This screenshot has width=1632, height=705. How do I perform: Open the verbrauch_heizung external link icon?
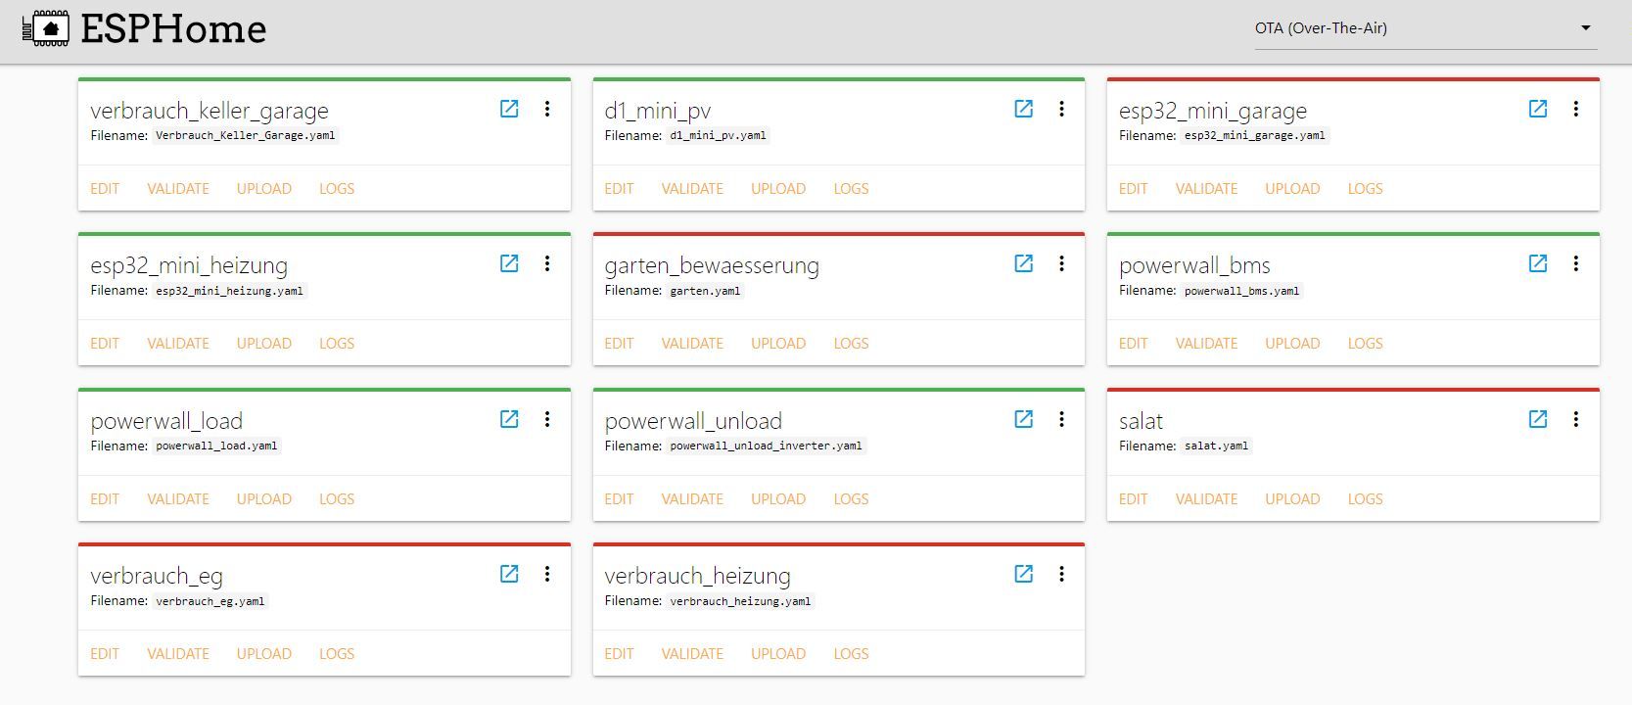click(1023, 574)
